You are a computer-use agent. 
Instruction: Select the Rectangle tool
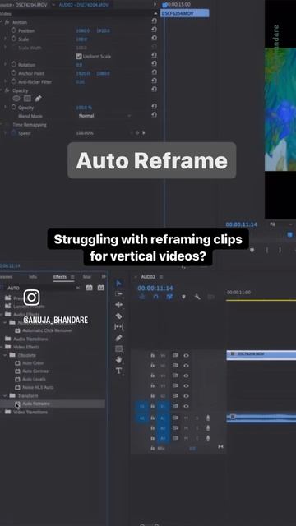tap(118, 348)
